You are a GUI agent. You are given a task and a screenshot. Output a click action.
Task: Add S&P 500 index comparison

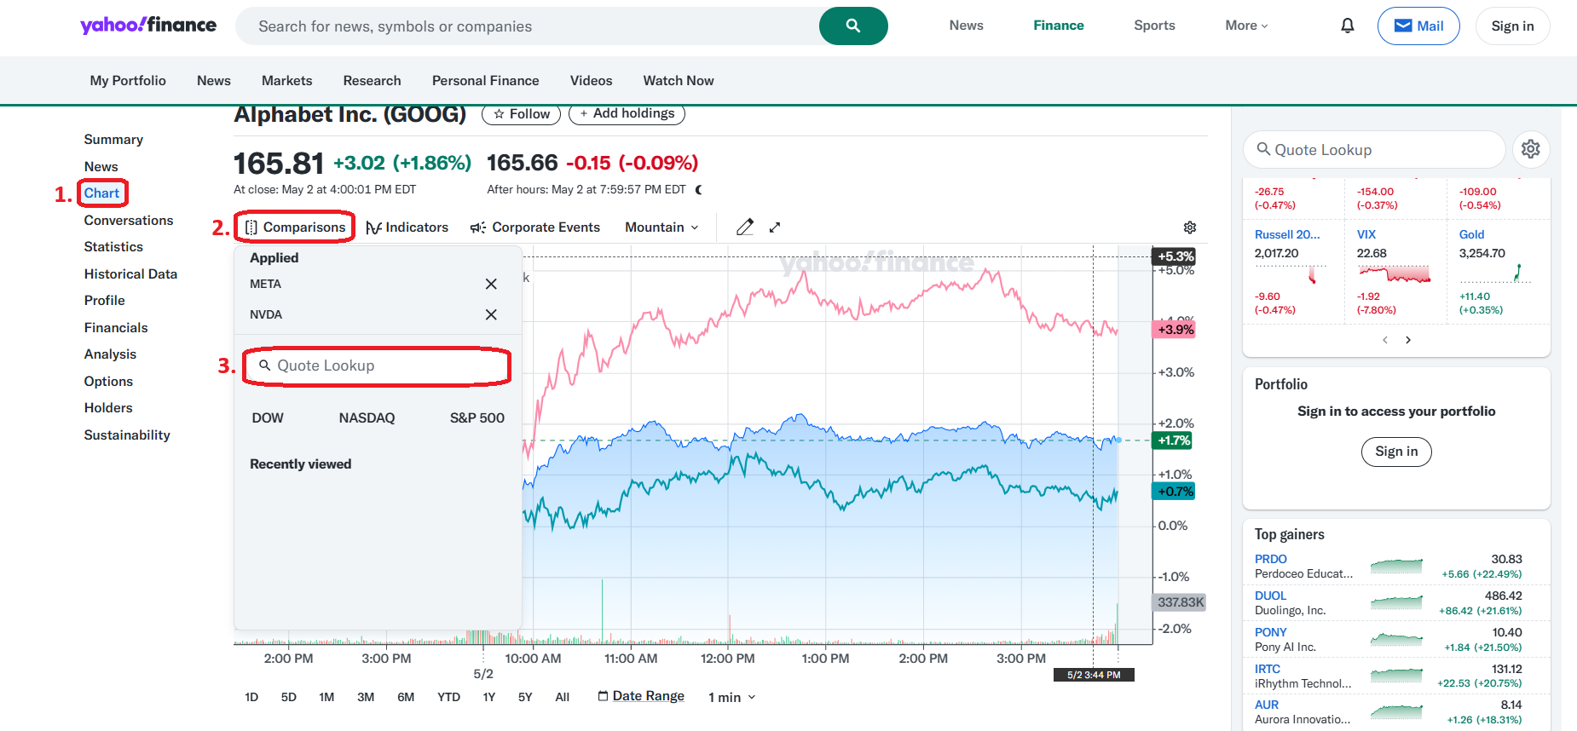coord(477,418)
